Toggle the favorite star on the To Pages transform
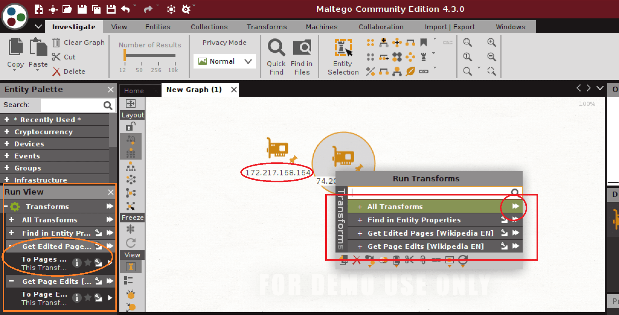619x315 pixels. pyautogui.click(x=88, y=263)
